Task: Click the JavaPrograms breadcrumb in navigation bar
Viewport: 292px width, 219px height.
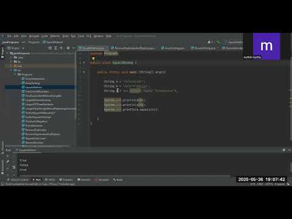Action: [10, 42]
